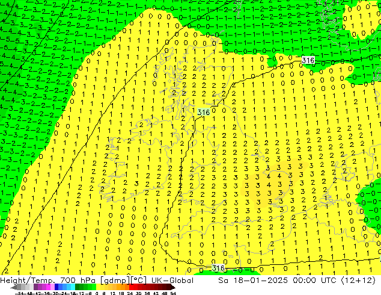Click the cyan swatch in the legend
The width and height of the screenshot is (381, 295).
tap(73, 287)
